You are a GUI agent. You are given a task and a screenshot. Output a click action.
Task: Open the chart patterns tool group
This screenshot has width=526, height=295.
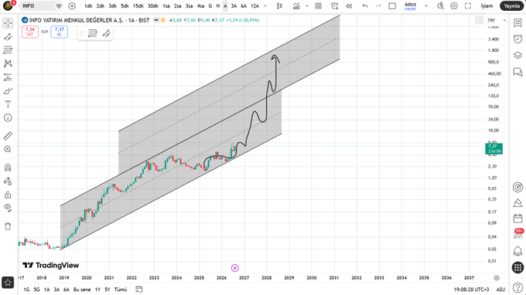(8, 63)
